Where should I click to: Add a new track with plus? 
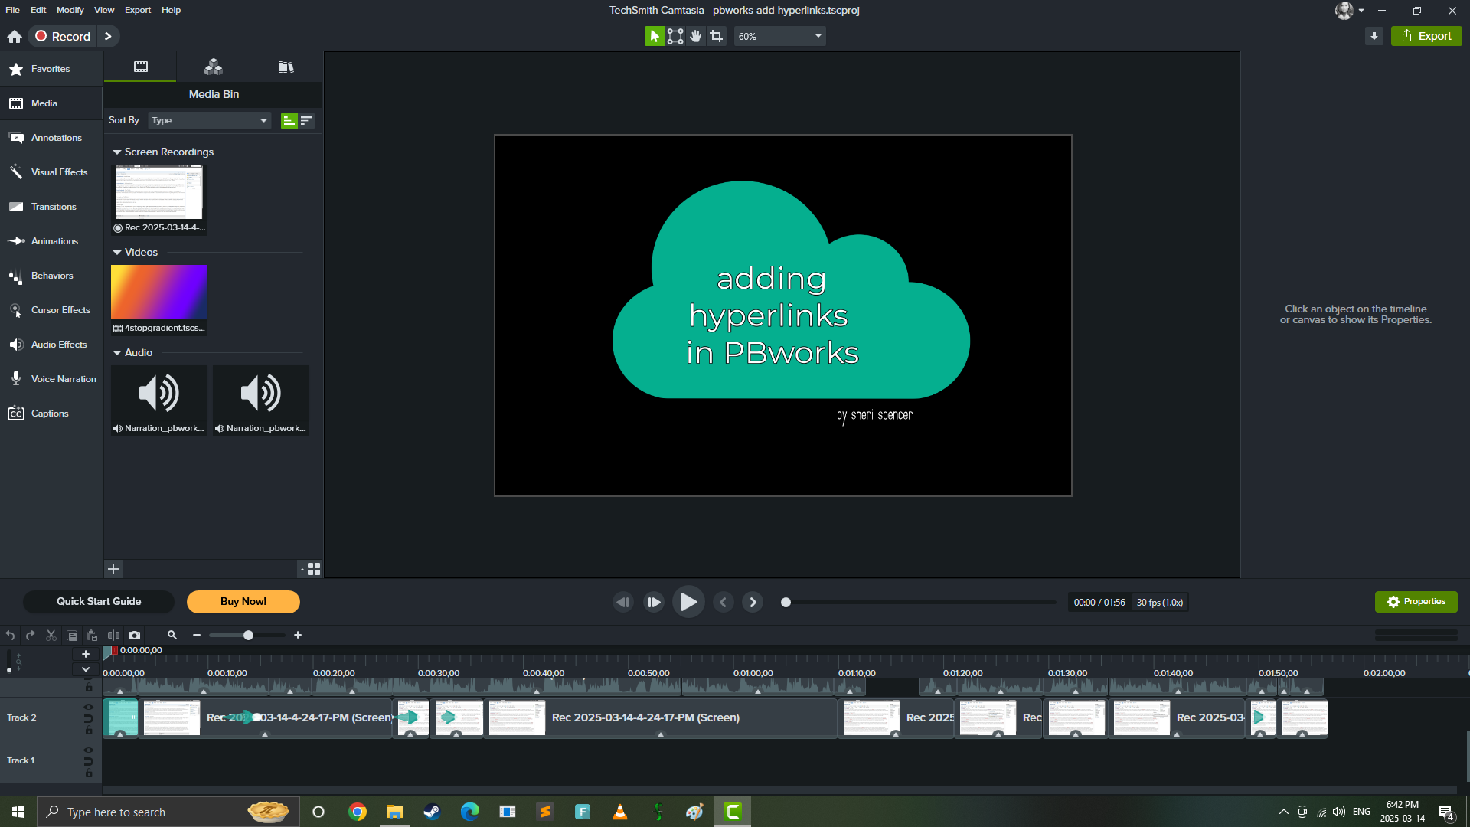click(86, 654)
